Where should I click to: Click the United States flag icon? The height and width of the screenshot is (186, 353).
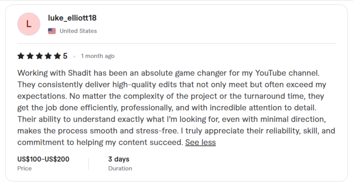click(x=52, y=31)
